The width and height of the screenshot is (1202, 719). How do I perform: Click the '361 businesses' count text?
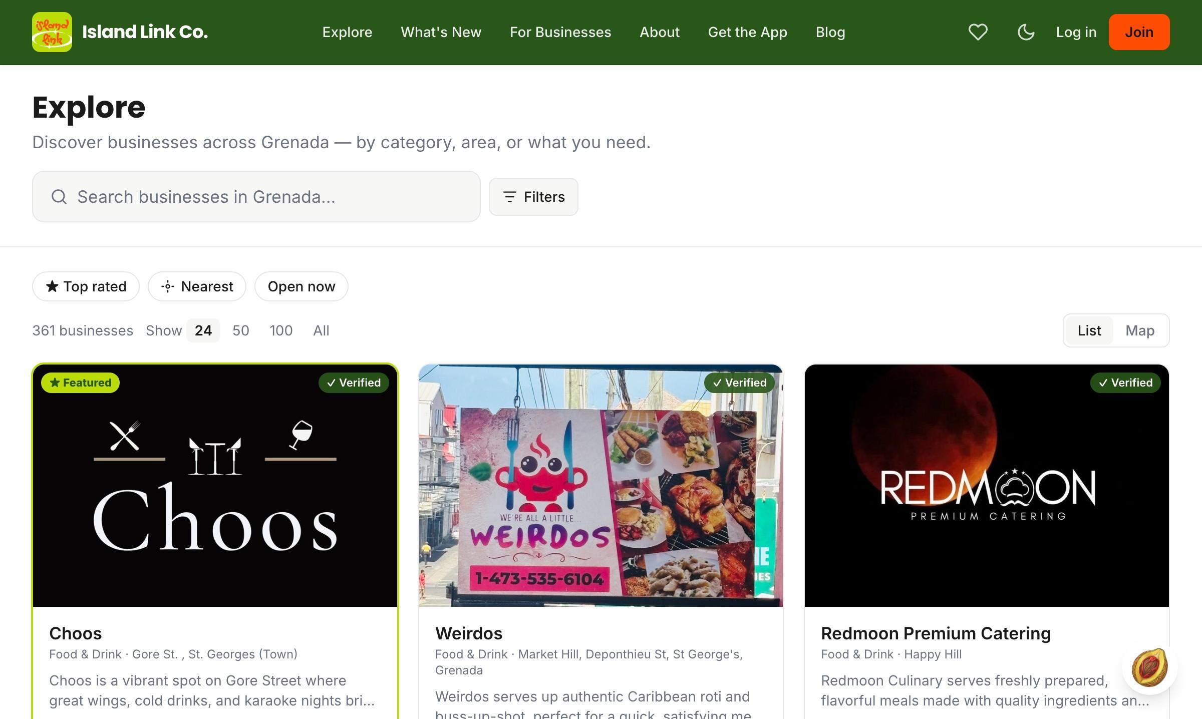[83, 330]
